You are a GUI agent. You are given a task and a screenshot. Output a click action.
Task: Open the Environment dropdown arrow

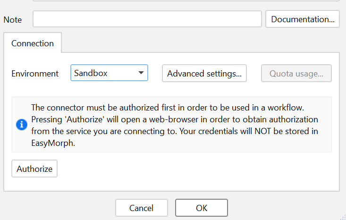tap(141, 73)
